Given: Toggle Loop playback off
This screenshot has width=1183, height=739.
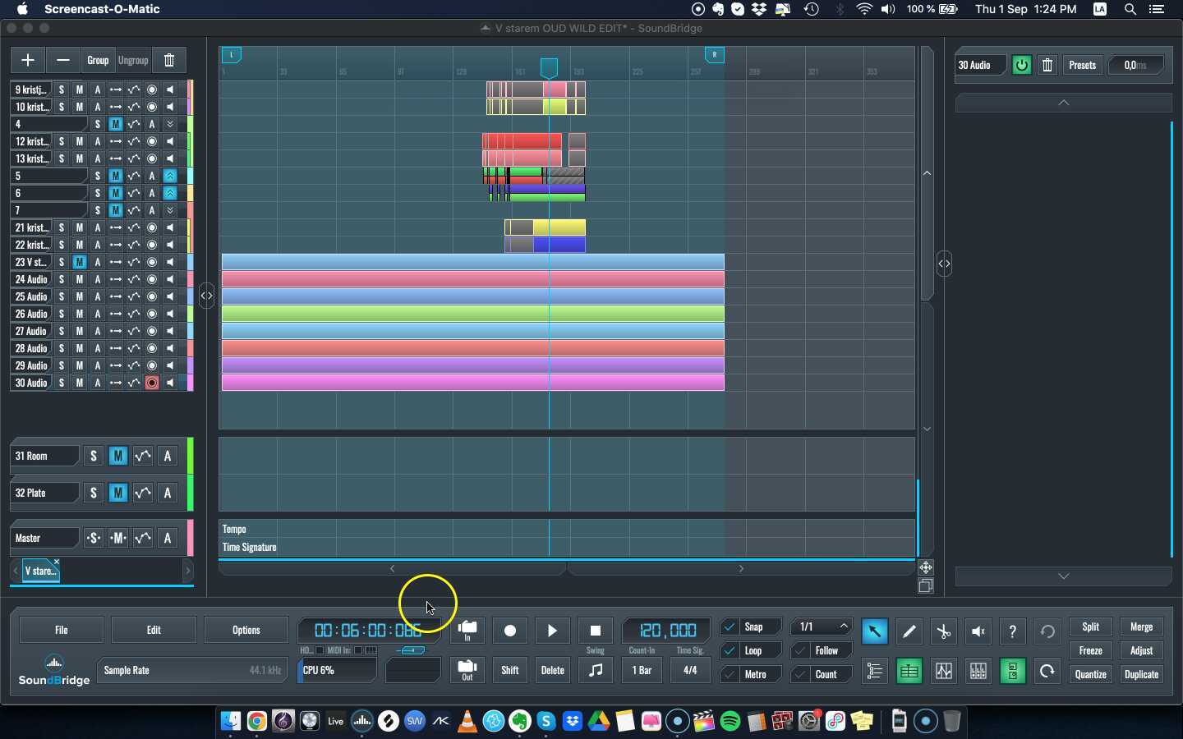Looking at the screenshot, I should (729, 650).
